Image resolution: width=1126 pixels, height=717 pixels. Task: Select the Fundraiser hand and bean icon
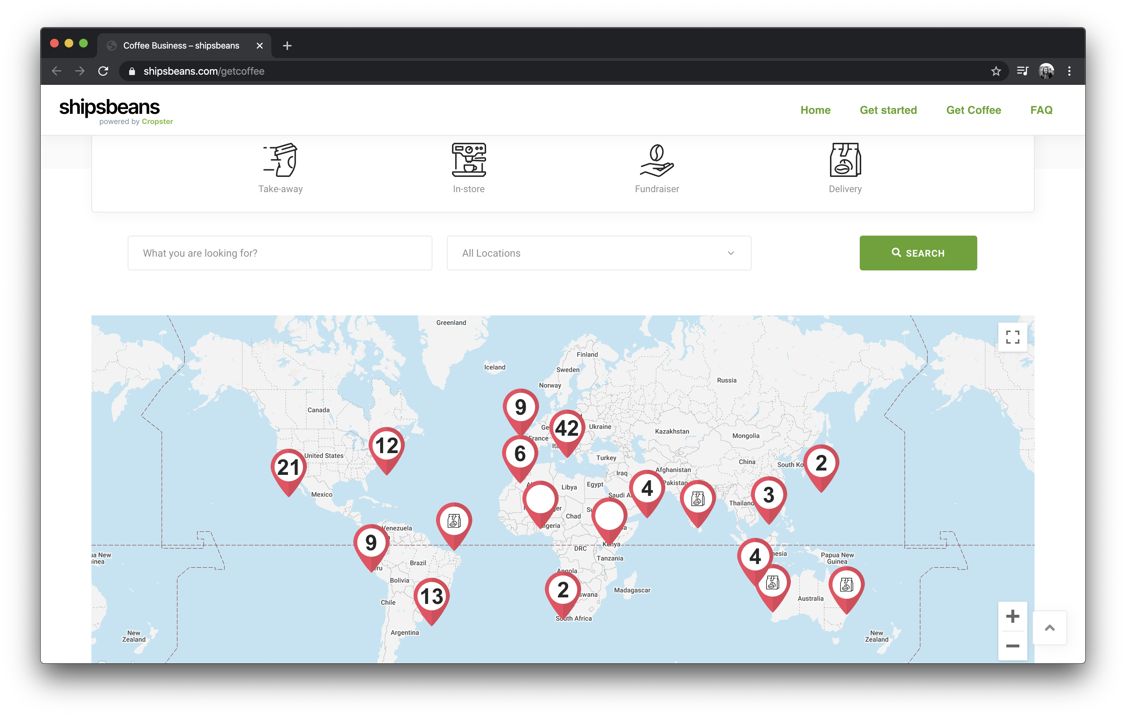click(x=657, y=160)
